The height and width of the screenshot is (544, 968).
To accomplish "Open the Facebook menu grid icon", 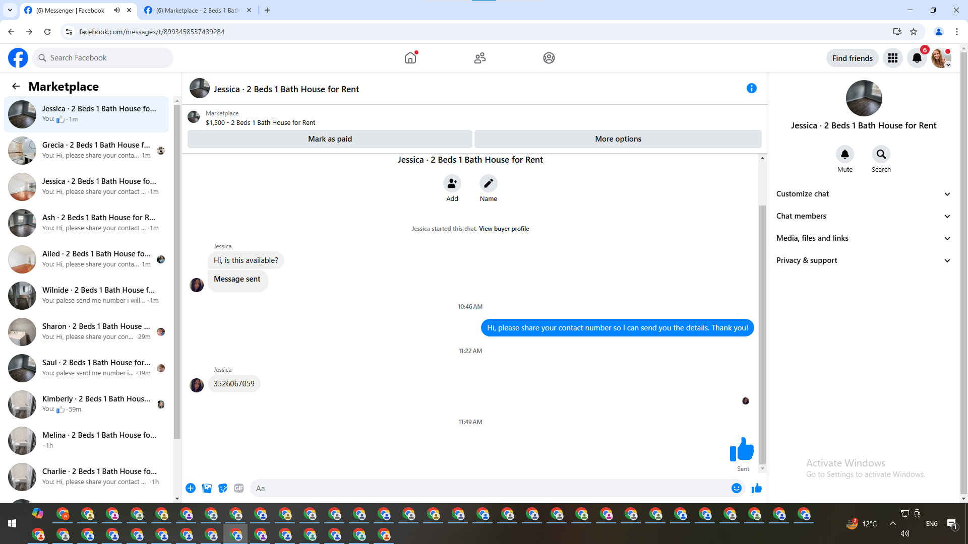I will click(x=893, y=58).
